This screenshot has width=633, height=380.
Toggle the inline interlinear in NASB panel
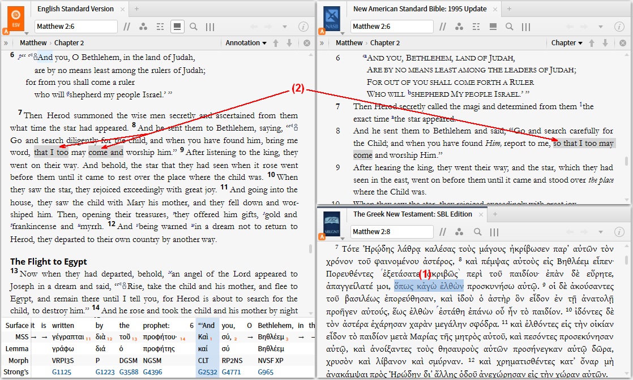(x=476, y=27)
